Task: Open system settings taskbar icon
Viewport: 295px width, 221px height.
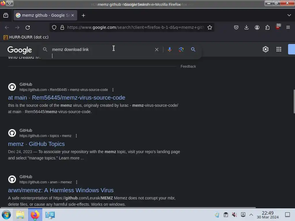Action: [50, 215]
